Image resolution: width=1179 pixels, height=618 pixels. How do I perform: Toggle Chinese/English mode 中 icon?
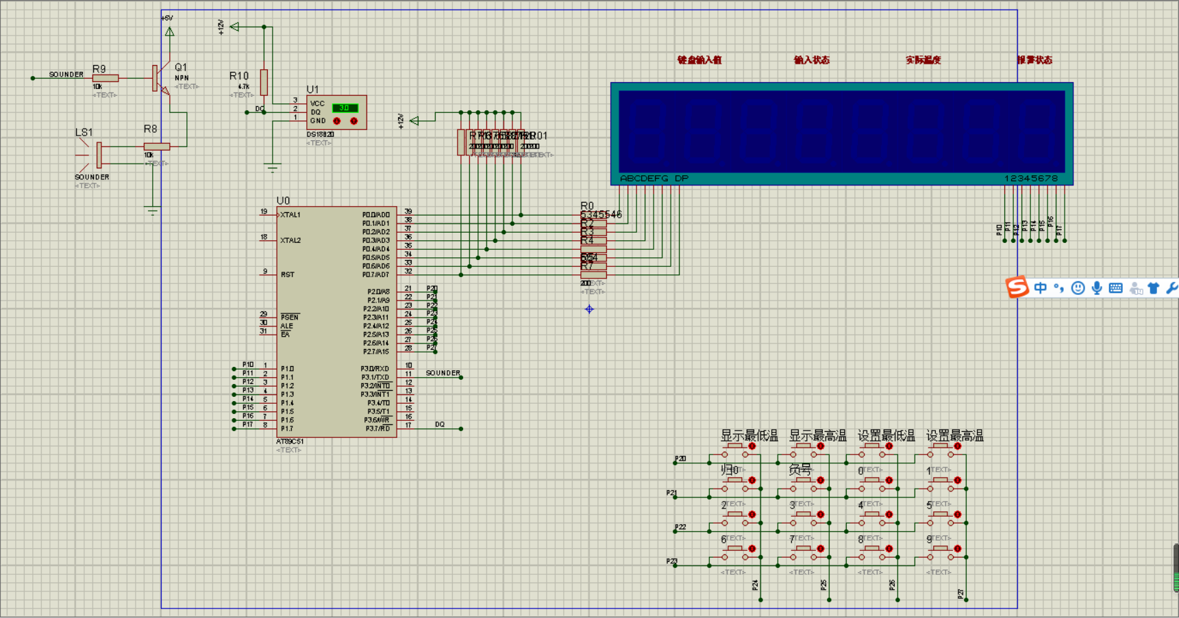click(x=1040, y=288)
